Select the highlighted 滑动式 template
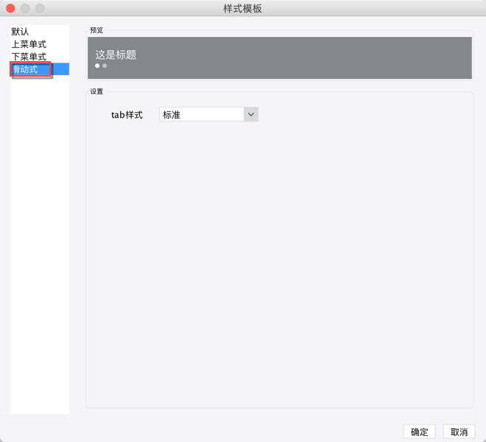 point(40,69)
